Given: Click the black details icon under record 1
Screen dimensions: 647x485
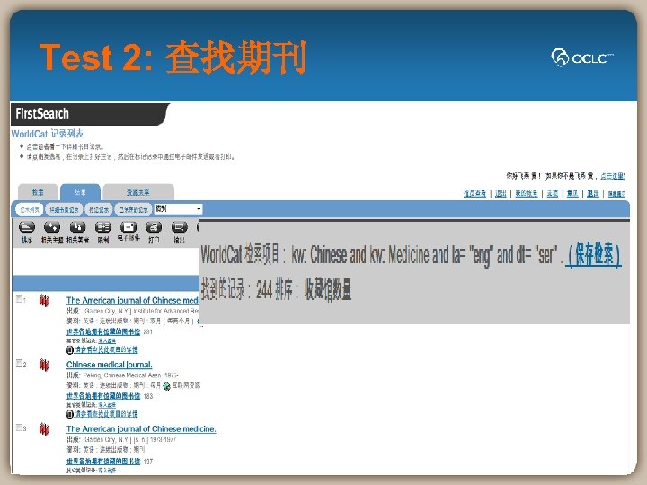Looking at the screenshot, I should (70, 350).
